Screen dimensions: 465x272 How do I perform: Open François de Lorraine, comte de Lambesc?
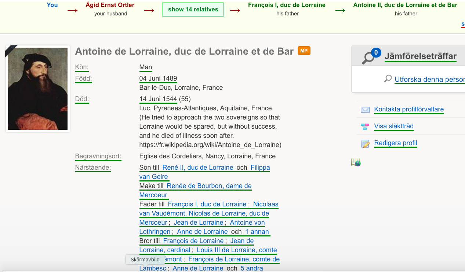[234, 259]
